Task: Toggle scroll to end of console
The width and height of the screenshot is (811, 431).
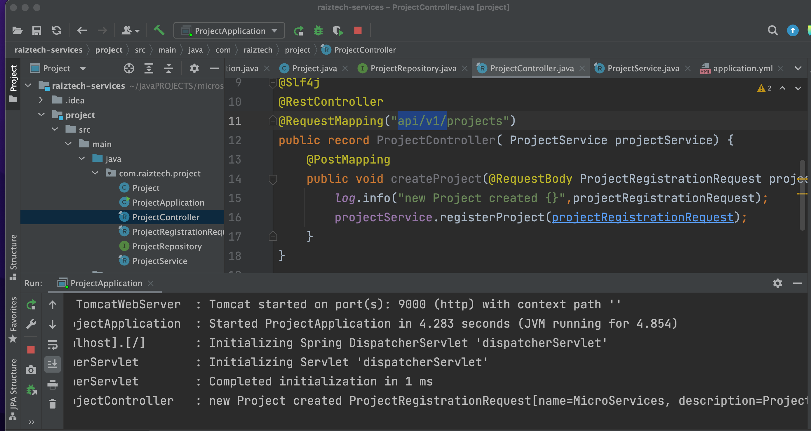Action: (53, 364)
